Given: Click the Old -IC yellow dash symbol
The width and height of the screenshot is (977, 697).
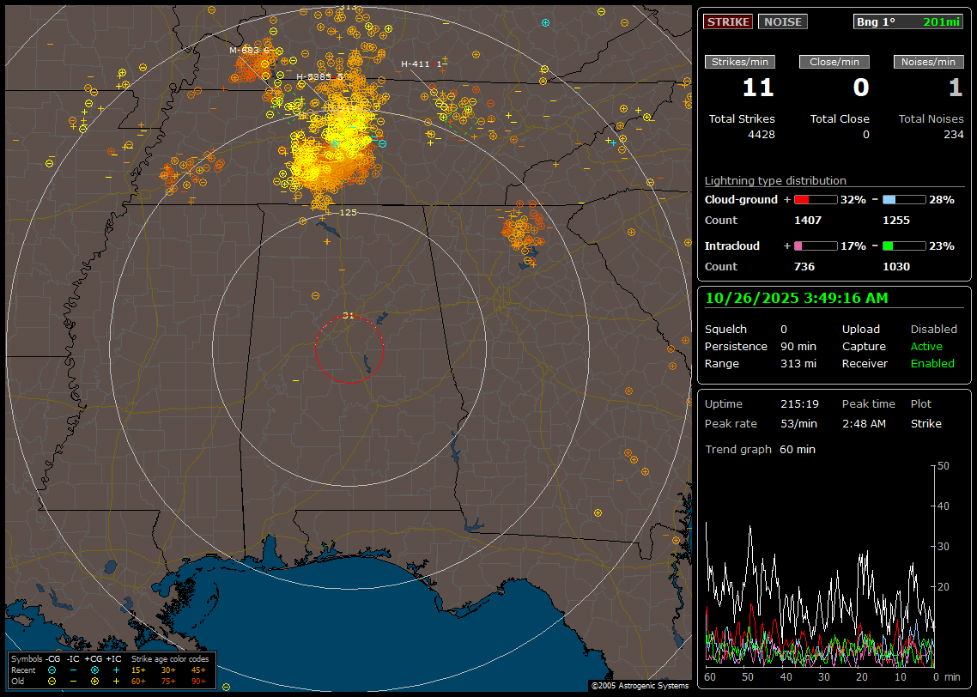Looking at the screenshot, I should click(x=73, y=681).
